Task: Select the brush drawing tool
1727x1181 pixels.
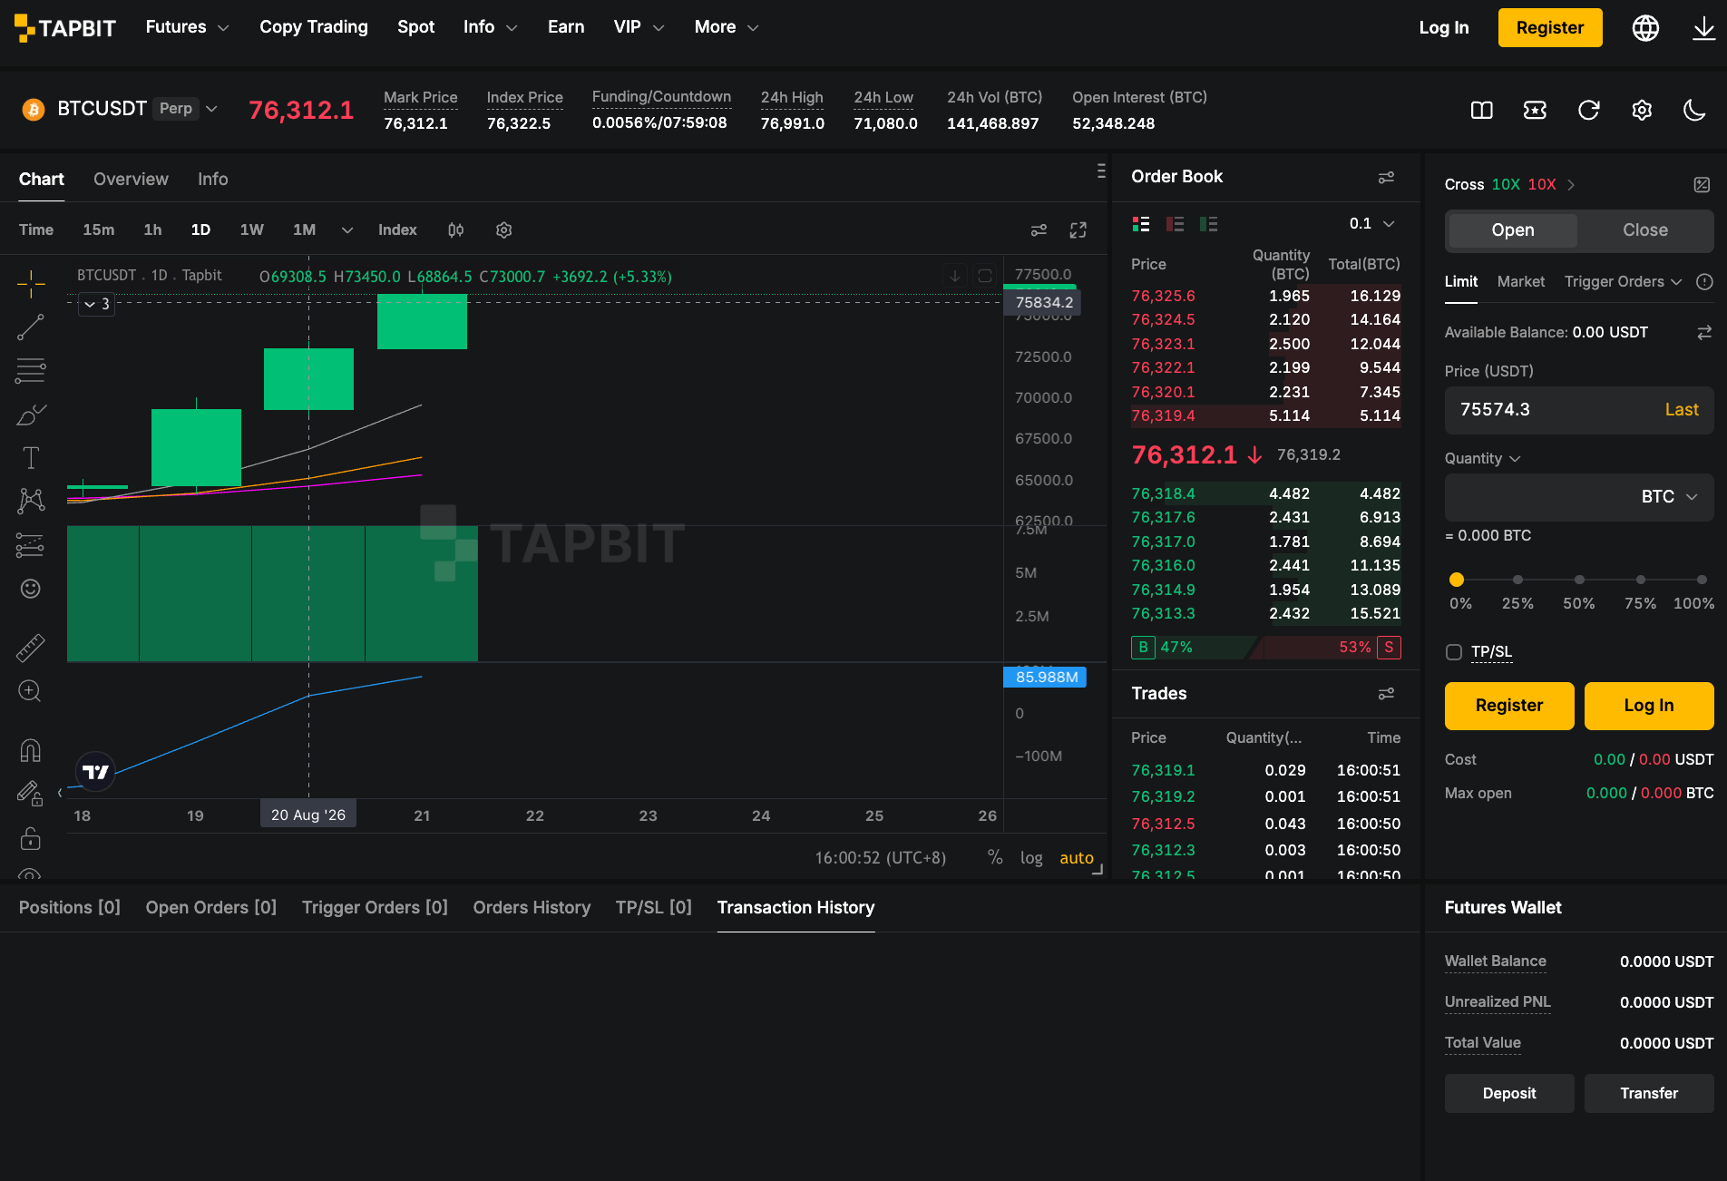Action: 31,415
